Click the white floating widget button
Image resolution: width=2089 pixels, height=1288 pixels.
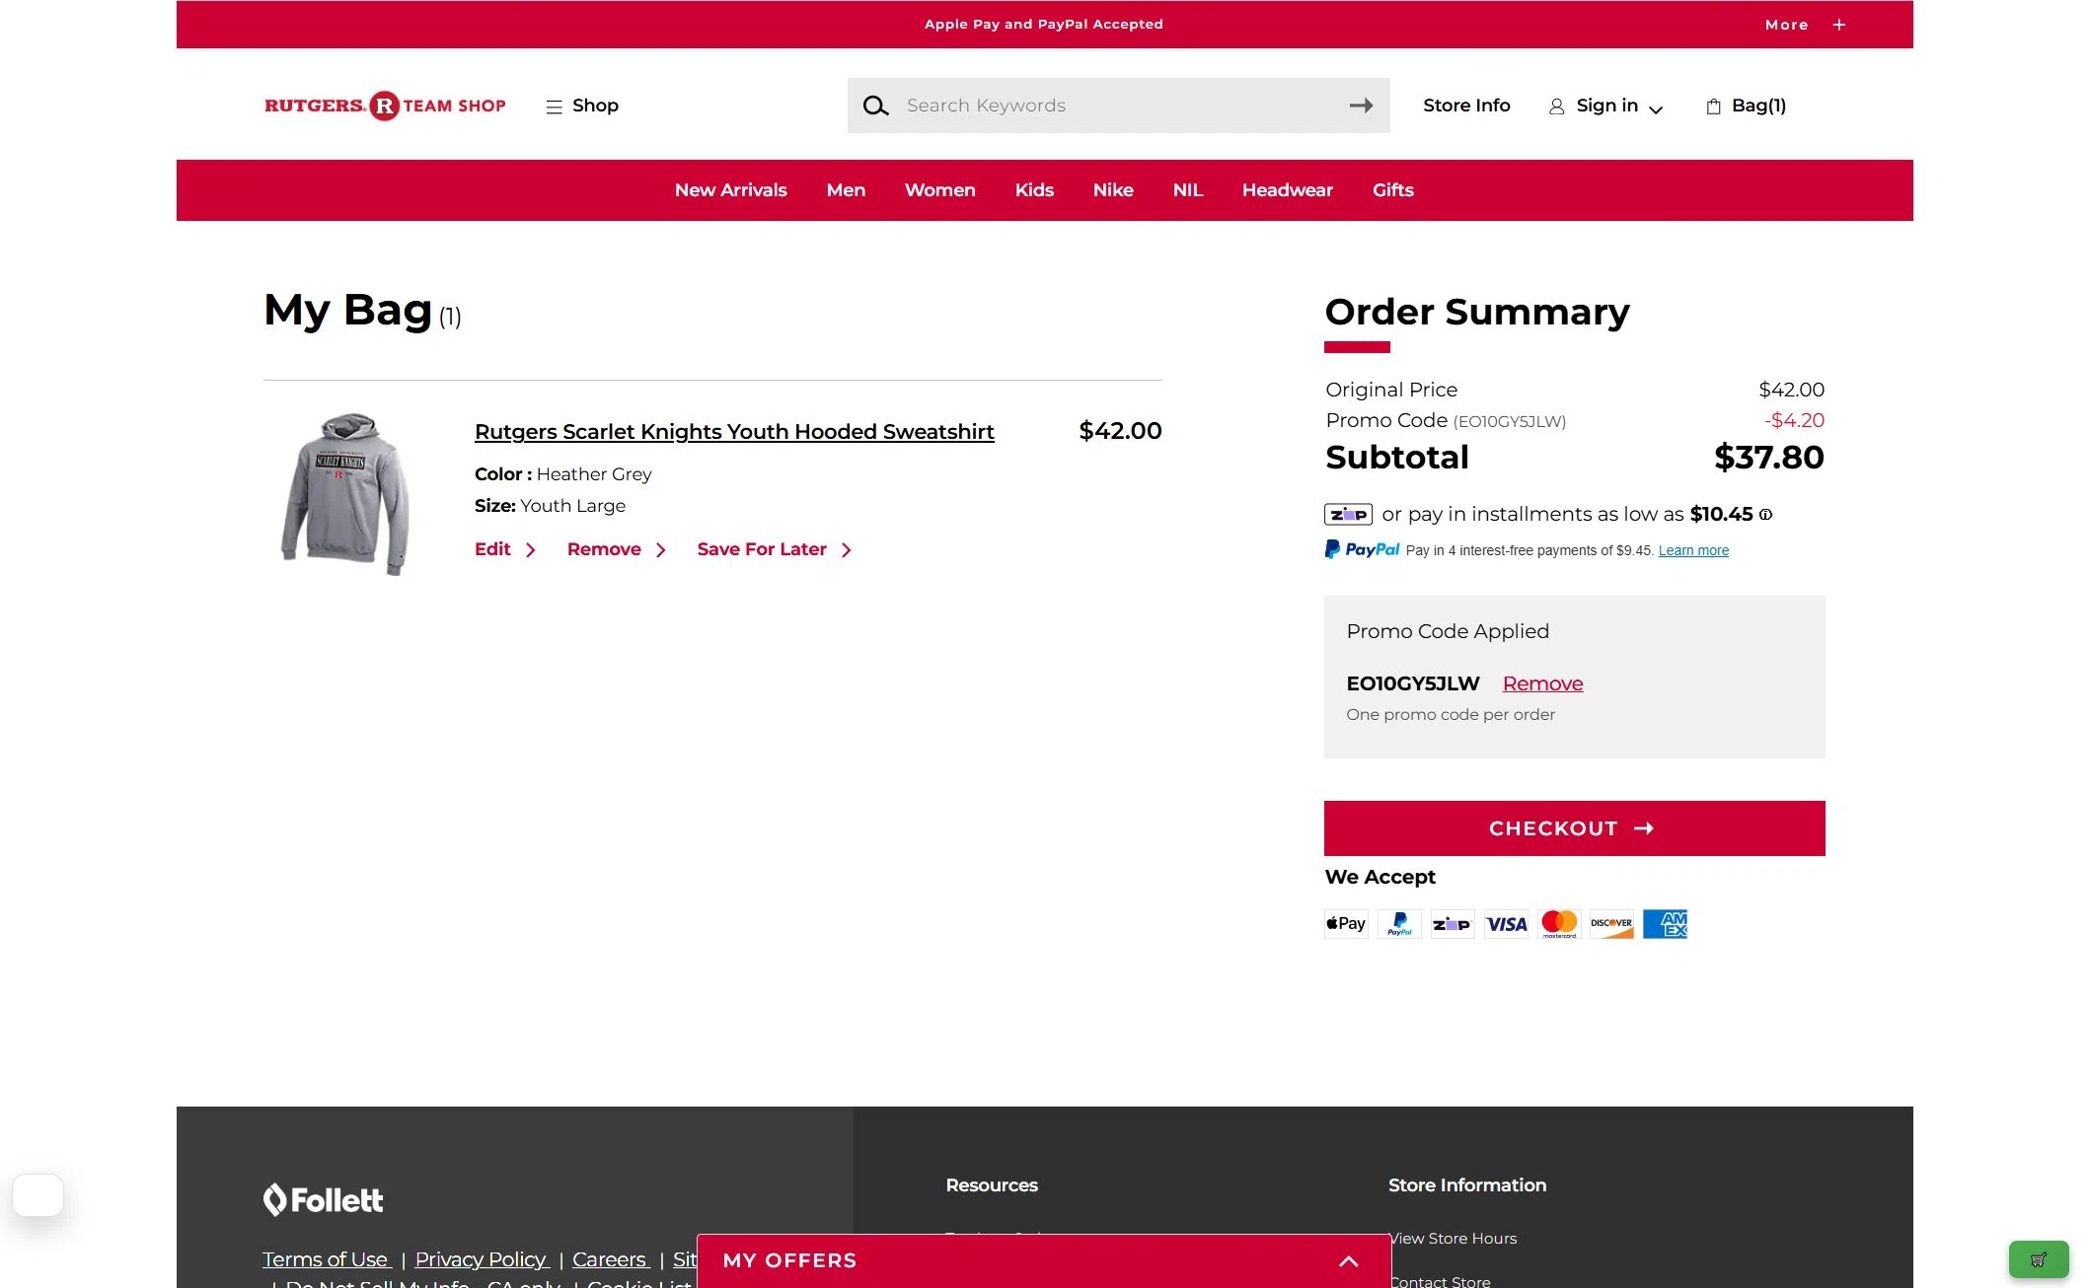[37, 1194]
